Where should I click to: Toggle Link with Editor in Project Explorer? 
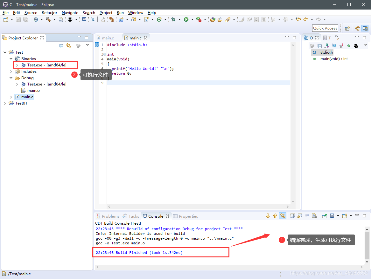point(68,46)
